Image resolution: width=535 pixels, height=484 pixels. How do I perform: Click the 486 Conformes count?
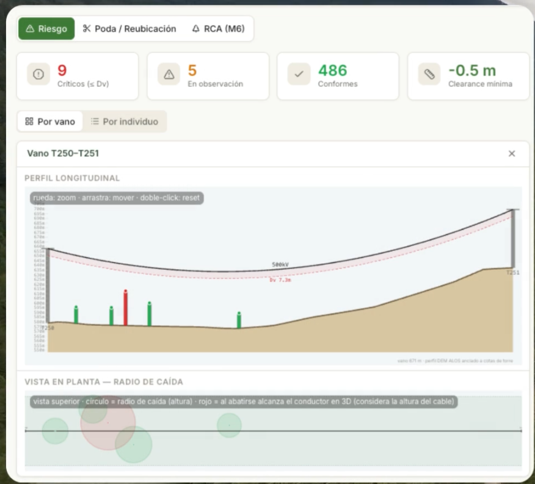point(333,71)
